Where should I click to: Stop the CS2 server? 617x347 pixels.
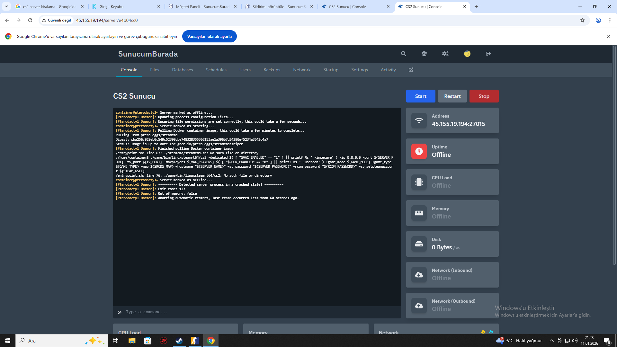[x=484, y=96]
